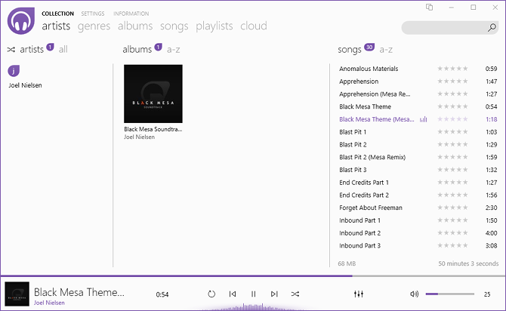Open the equalizer sliders icon

pyautogui.click(x=359, y=294)
